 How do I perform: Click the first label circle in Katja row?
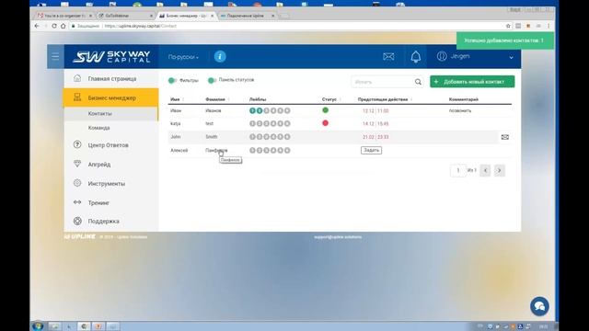pyautogui.click(x=252, y=123)
